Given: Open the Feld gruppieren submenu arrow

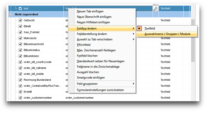Looking at the screenshot, I should (133, 84).
